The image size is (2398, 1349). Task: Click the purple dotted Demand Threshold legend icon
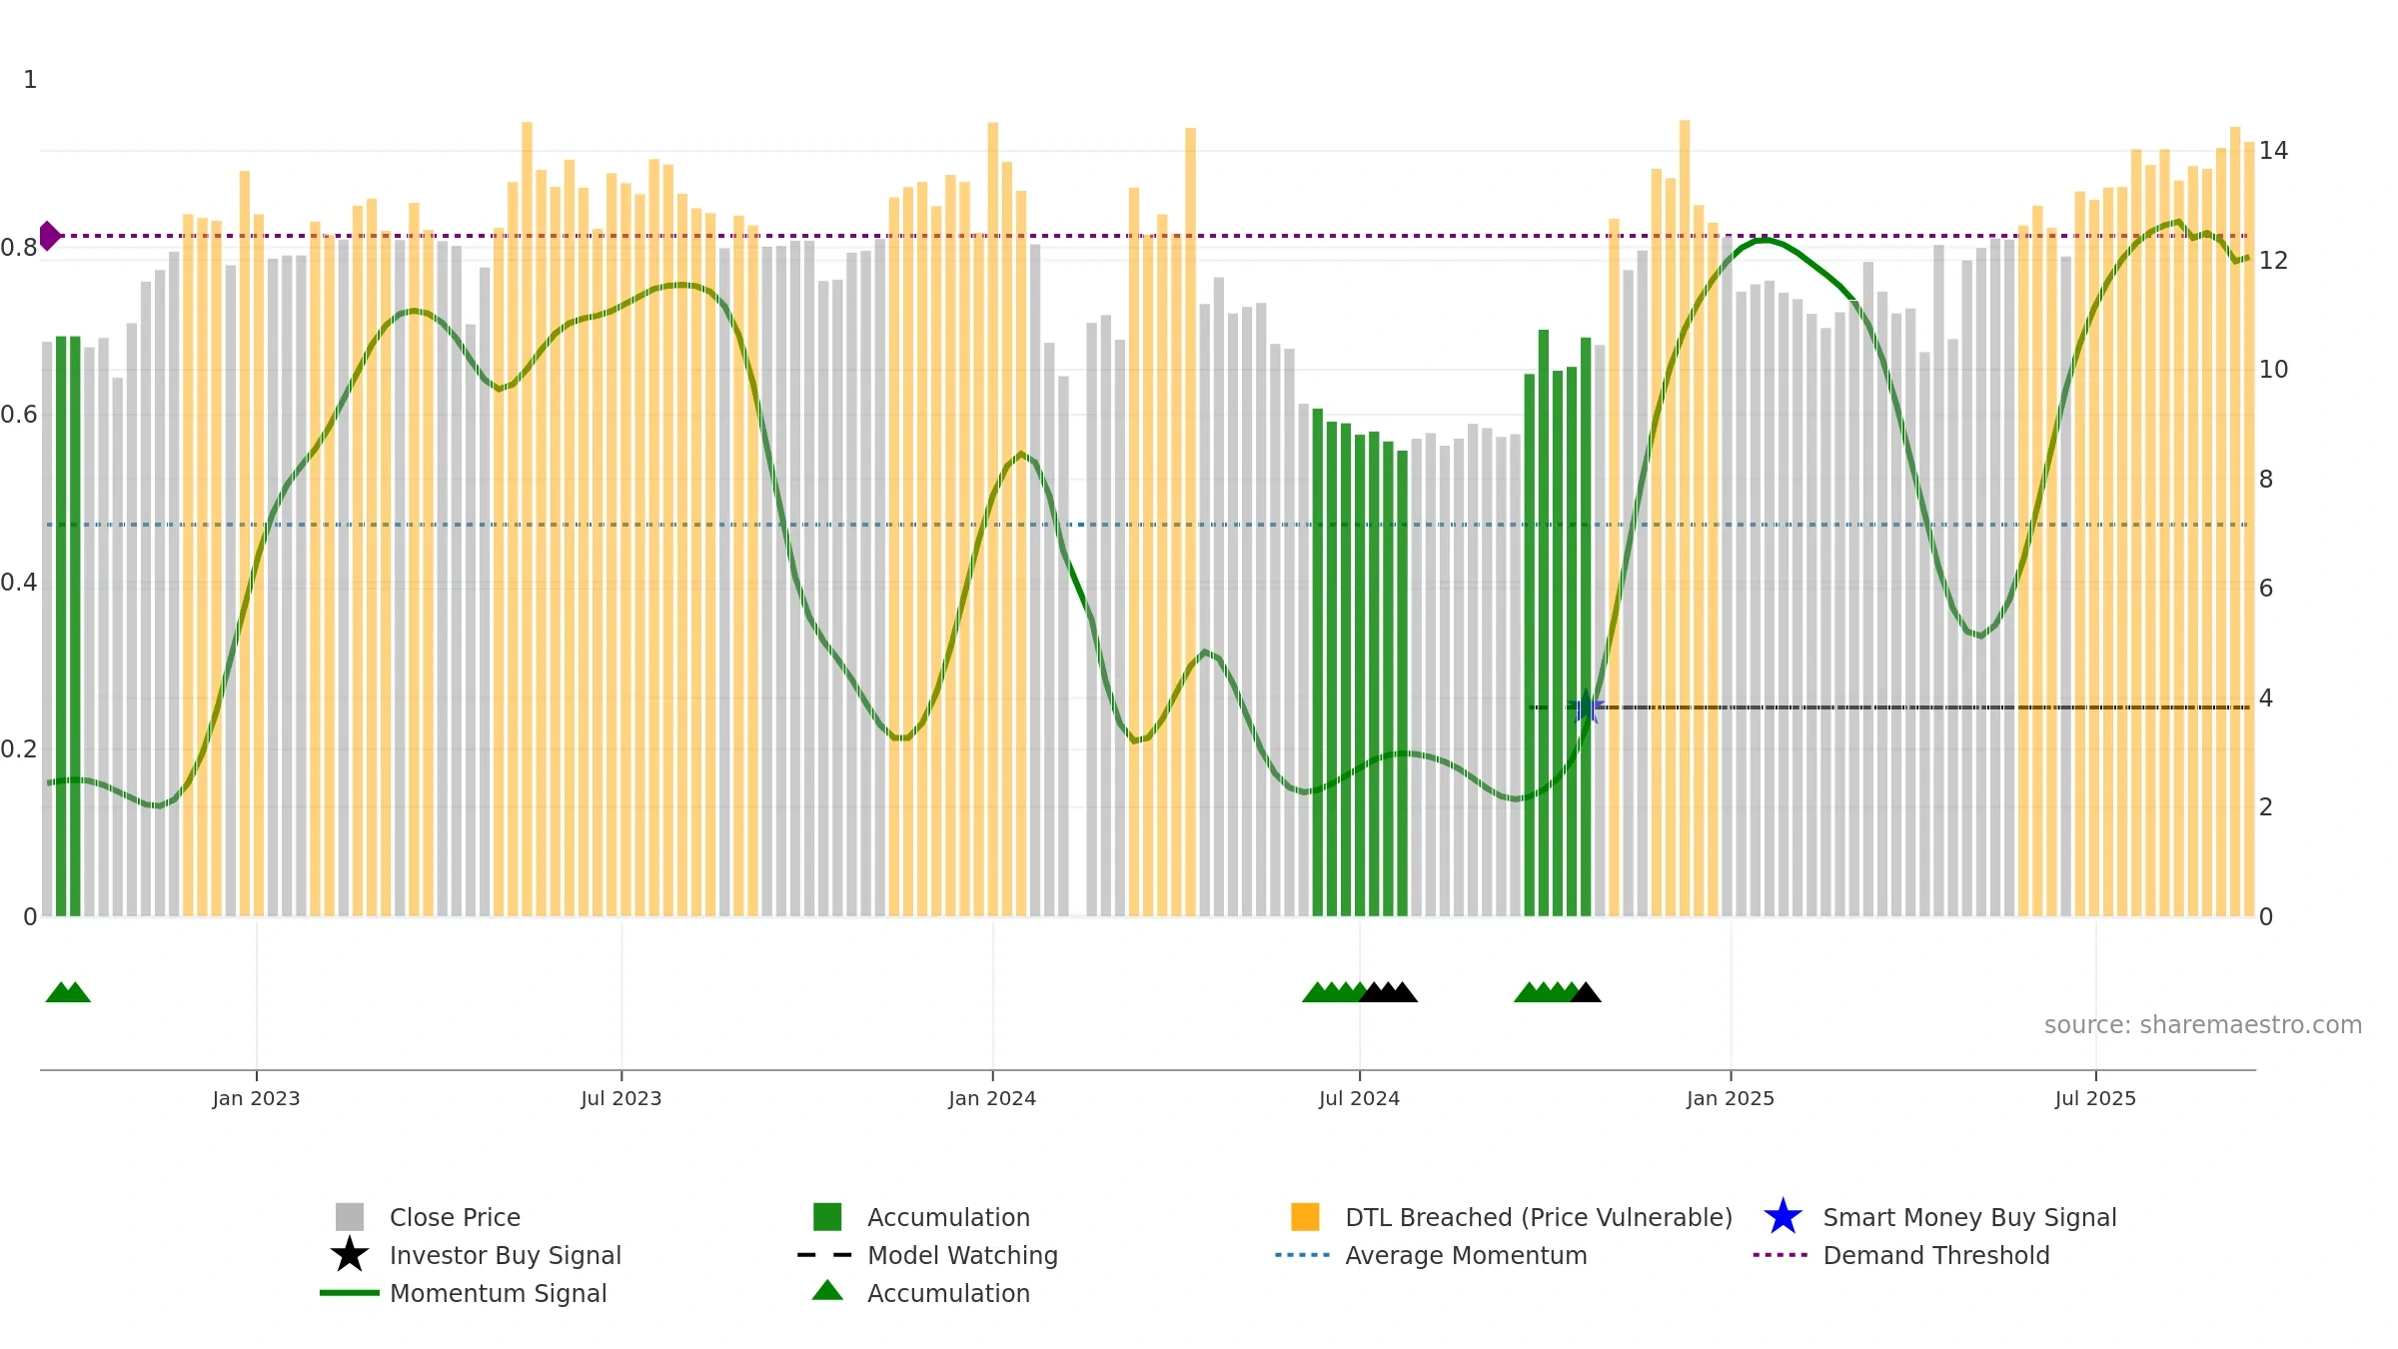1781,1255
